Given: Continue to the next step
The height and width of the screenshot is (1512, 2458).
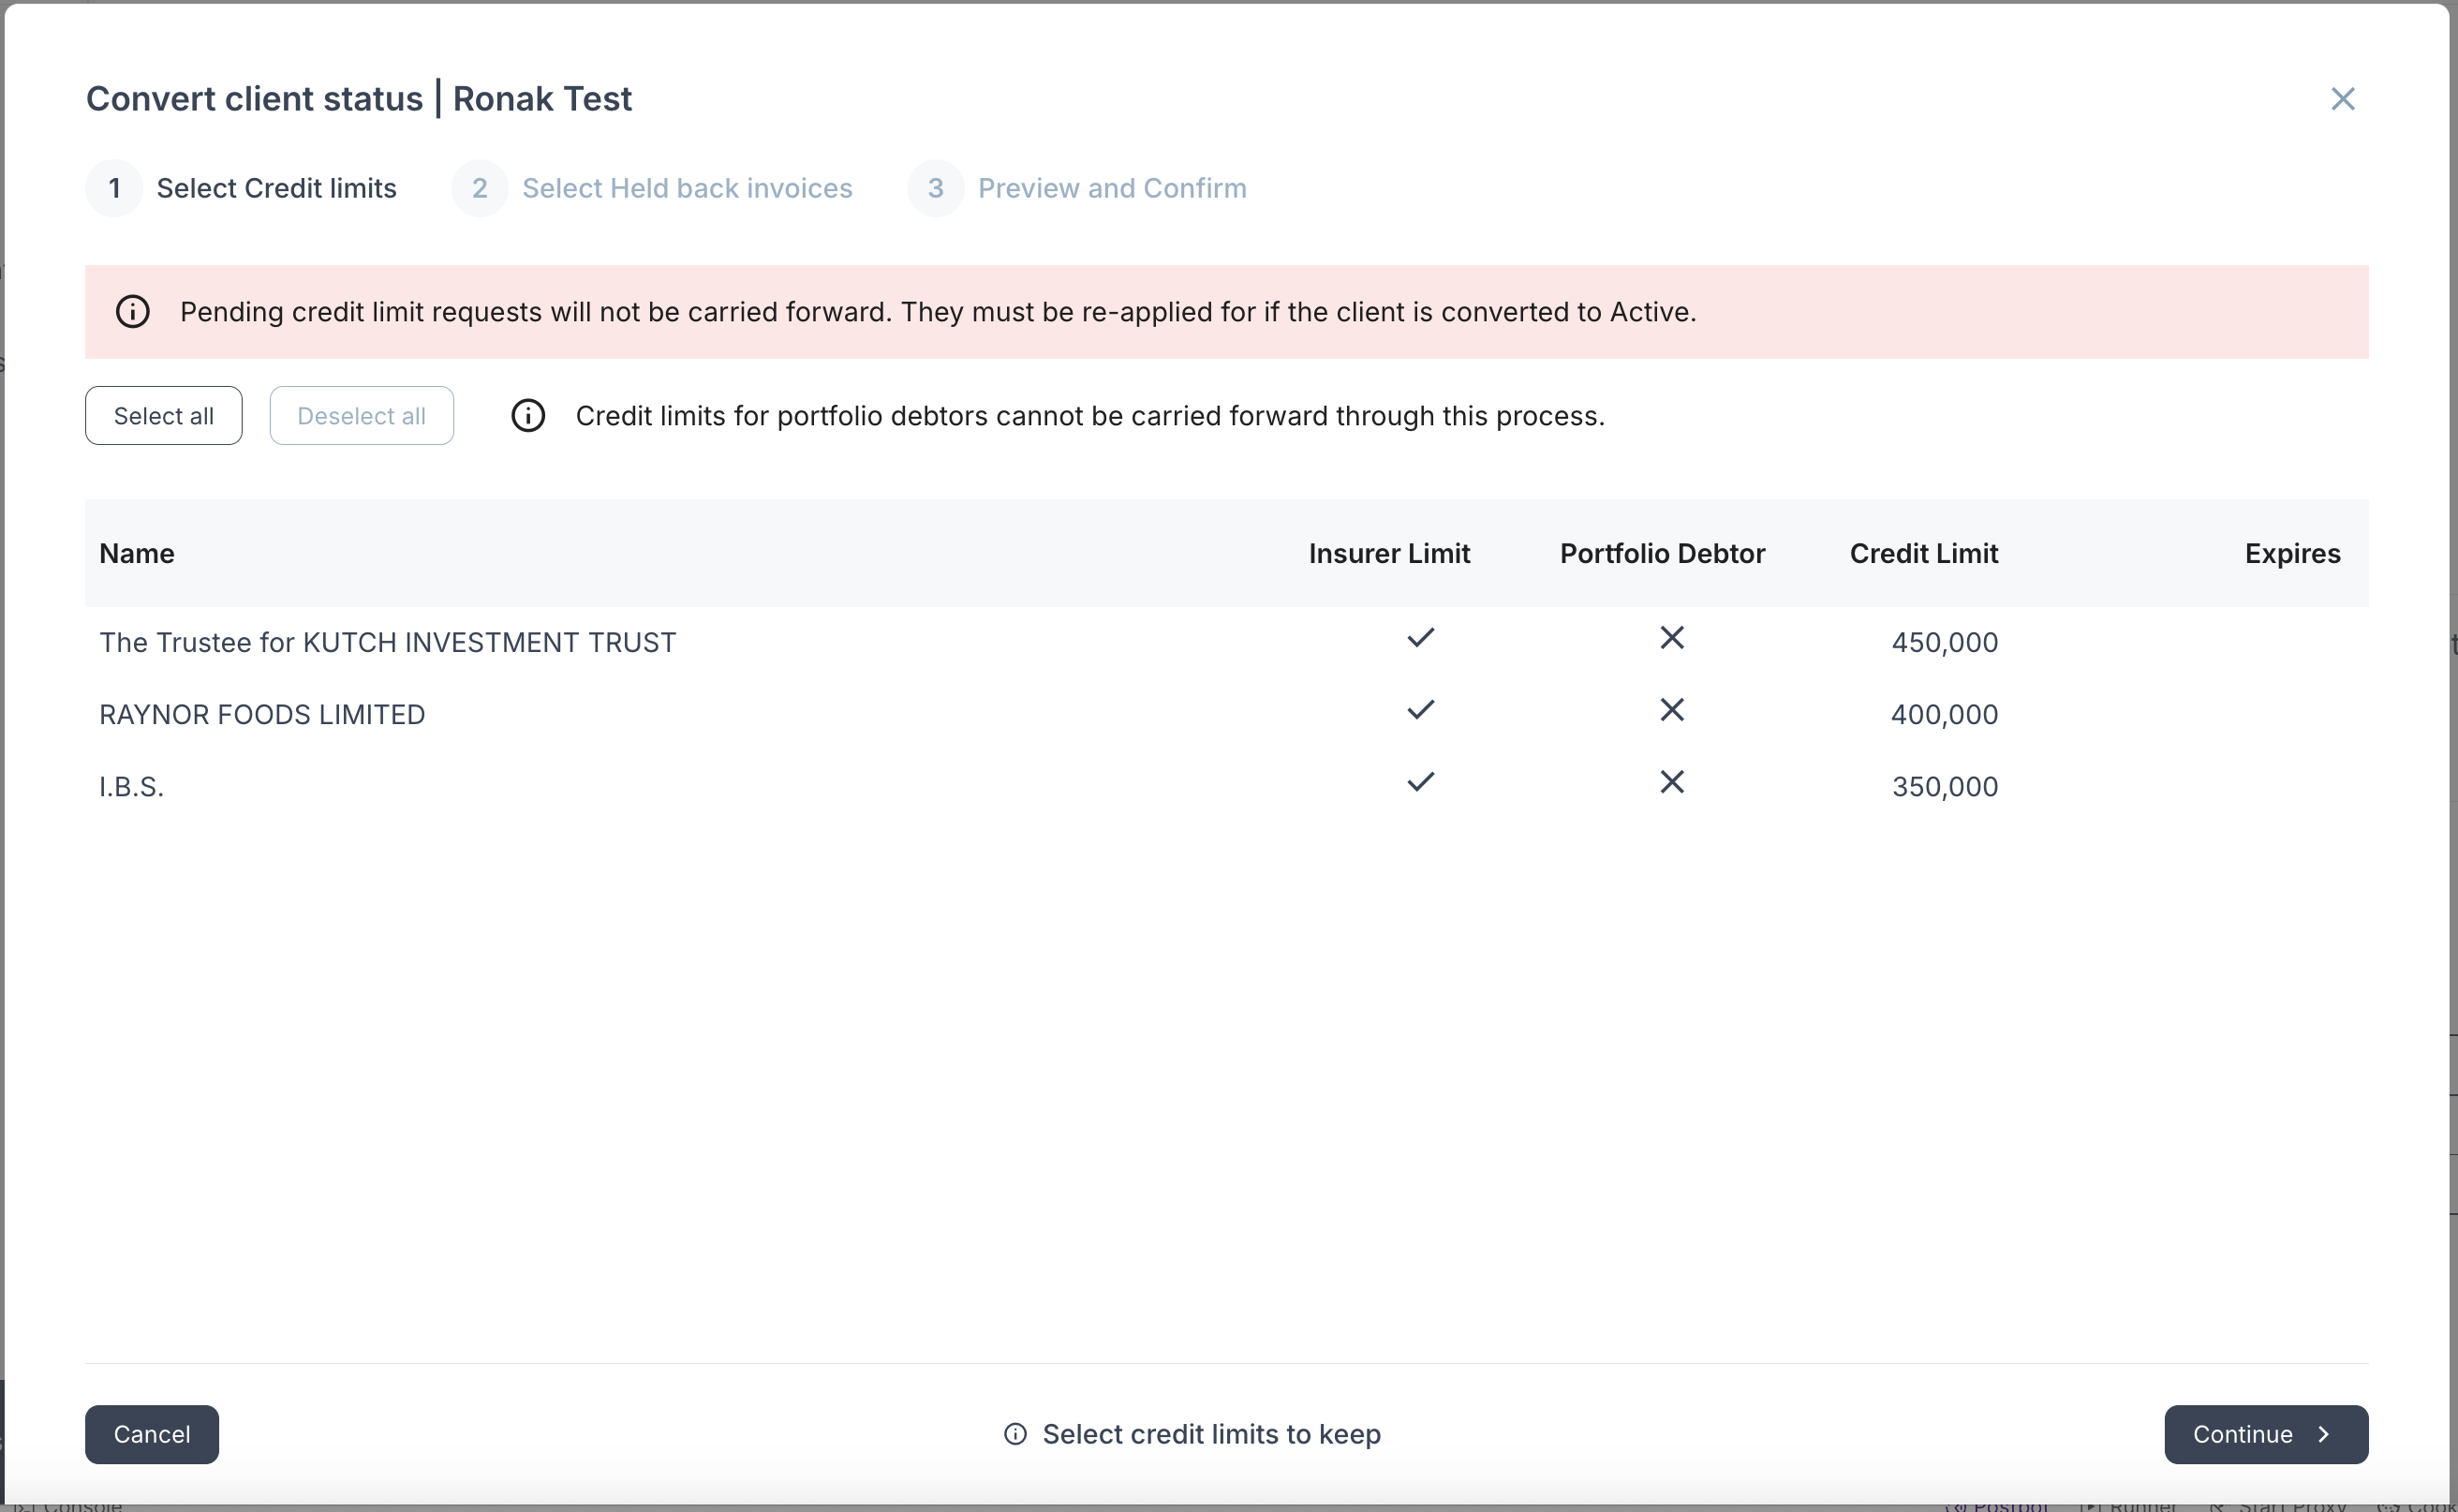Looking at the screenshot, I should click(2265, 1434).
